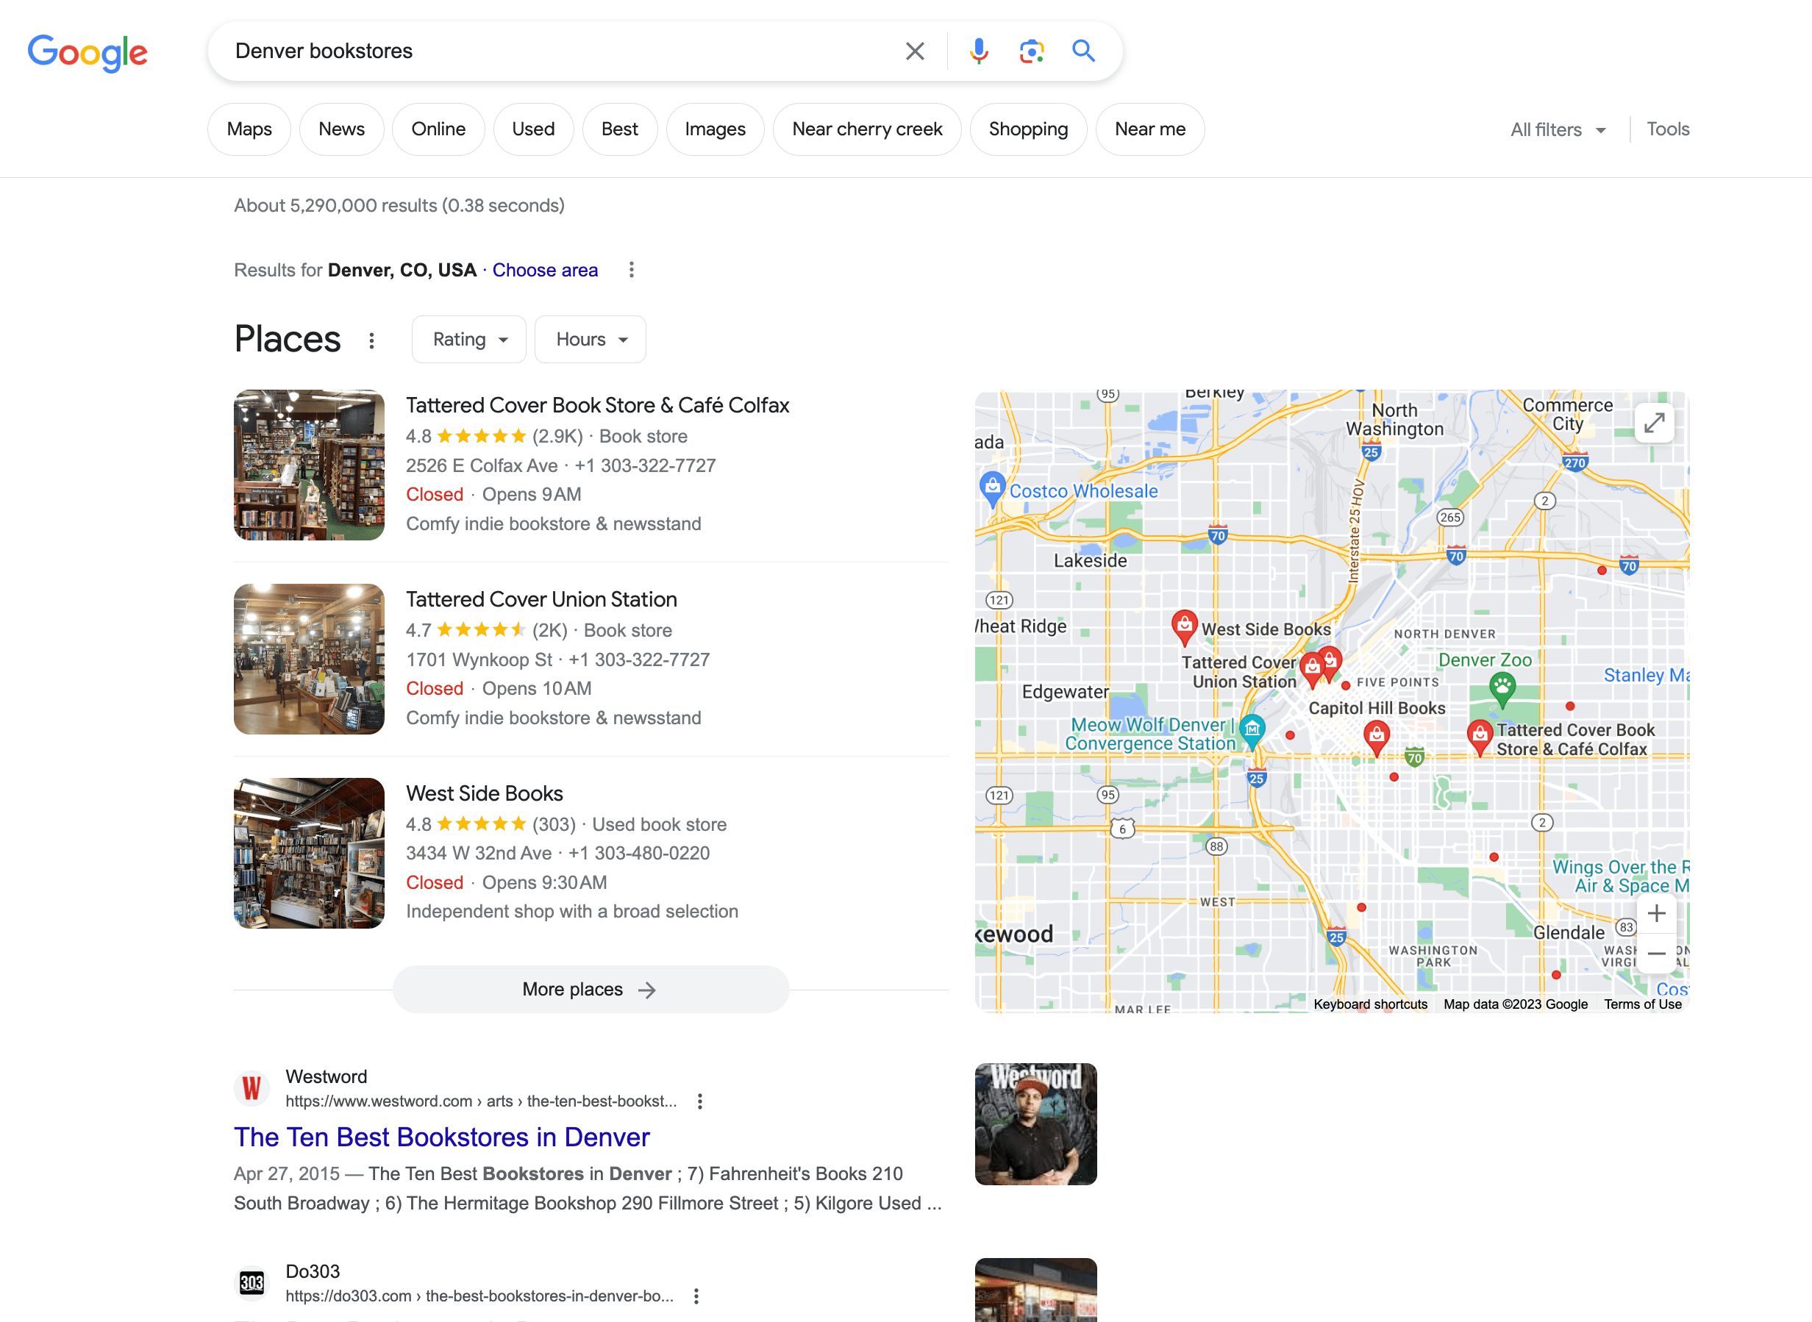
Task: Open Tattered Cover Colfax photo thumbnail
Action: (x=309, y=465)
